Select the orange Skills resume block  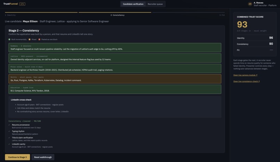[115, 79]
